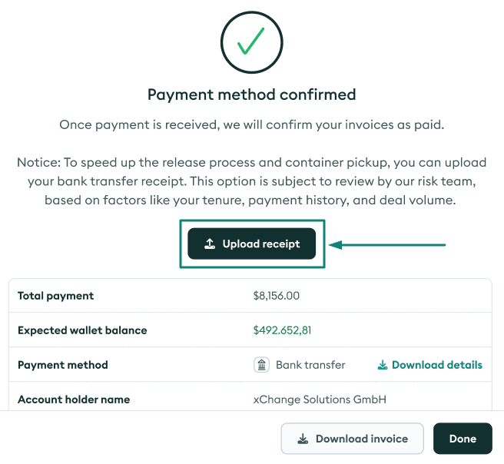
Task: Click the Account holder name label
Action: [74, 399]
